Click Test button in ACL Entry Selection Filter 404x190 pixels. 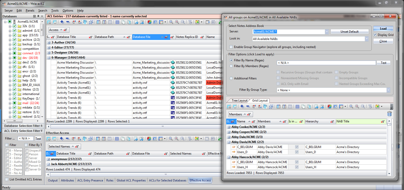point(38,138)
